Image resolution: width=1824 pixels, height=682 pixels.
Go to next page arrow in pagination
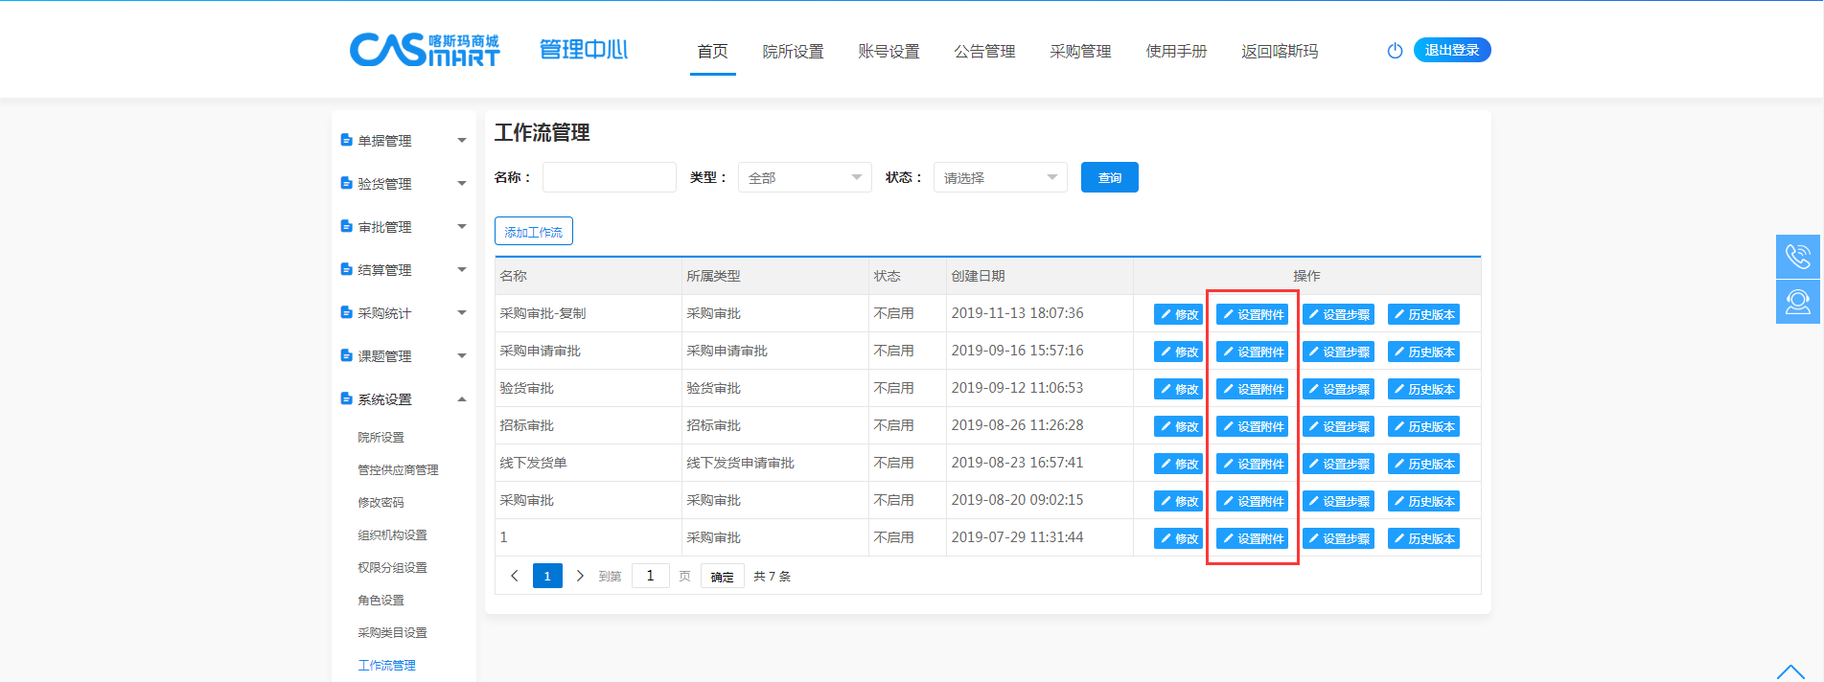click(x=580, y=576)
